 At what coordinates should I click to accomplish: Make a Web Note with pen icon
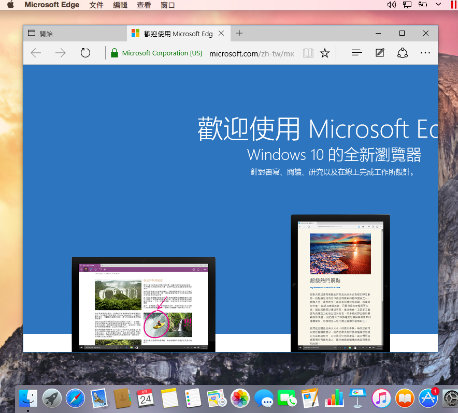coord(380,53)
